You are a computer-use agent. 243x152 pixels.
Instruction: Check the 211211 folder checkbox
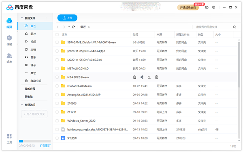(x=57, y=112)
